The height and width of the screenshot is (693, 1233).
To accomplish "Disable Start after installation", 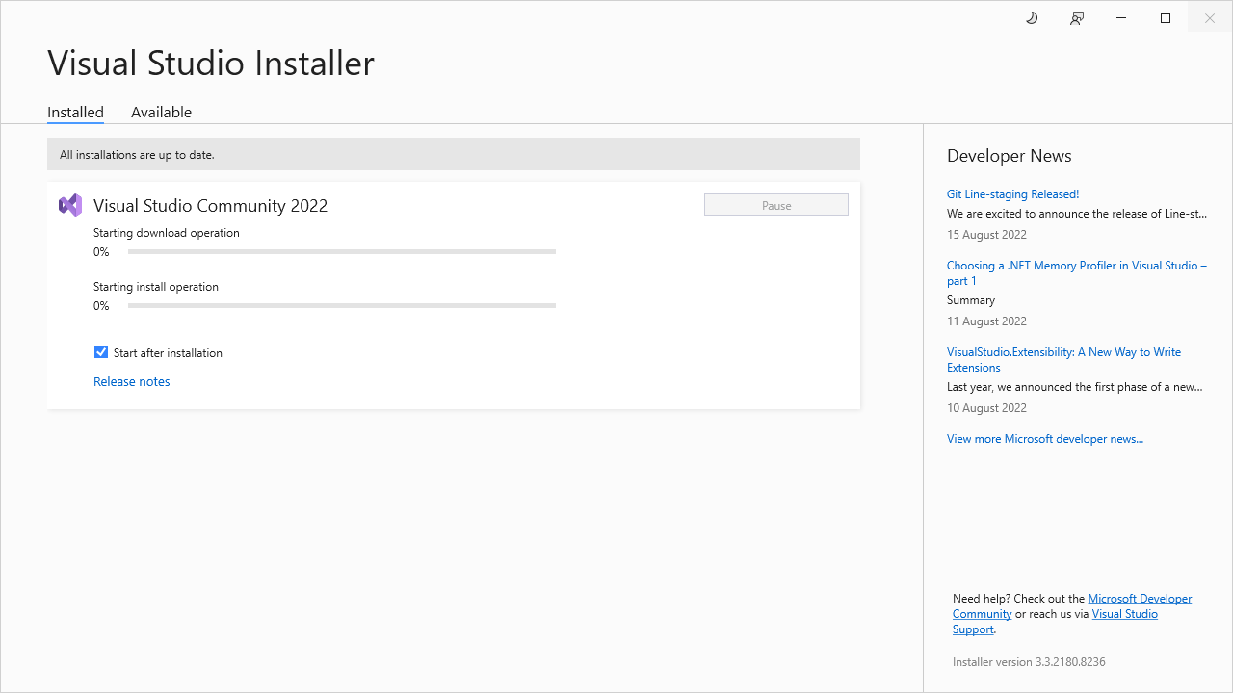I will (101, 351).
